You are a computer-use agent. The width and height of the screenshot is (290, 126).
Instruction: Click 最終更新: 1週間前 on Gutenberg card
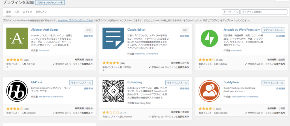[x=180, y=112]
